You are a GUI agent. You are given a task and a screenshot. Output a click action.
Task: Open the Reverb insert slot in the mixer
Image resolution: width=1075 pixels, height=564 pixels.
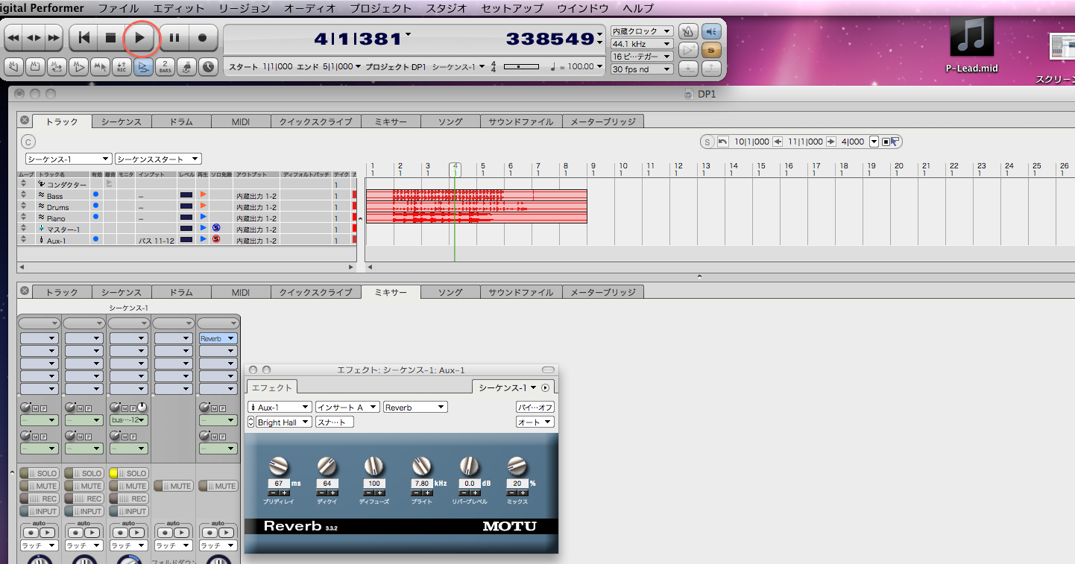218,338
